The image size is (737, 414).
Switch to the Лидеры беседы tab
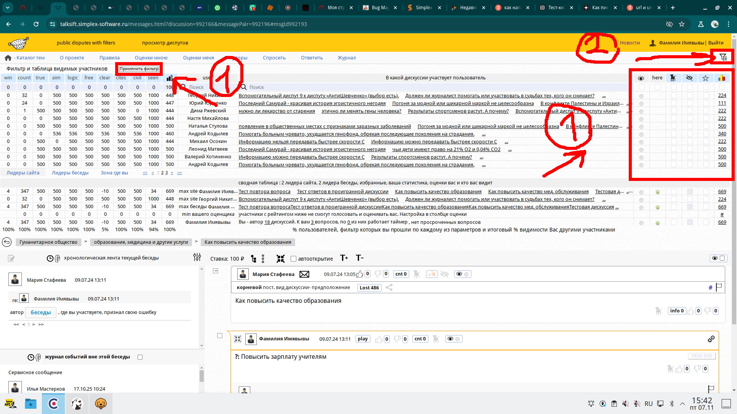70,173
